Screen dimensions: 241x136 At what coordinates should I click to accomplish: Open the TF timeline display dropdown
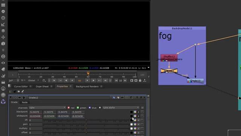tap(23, 80)
